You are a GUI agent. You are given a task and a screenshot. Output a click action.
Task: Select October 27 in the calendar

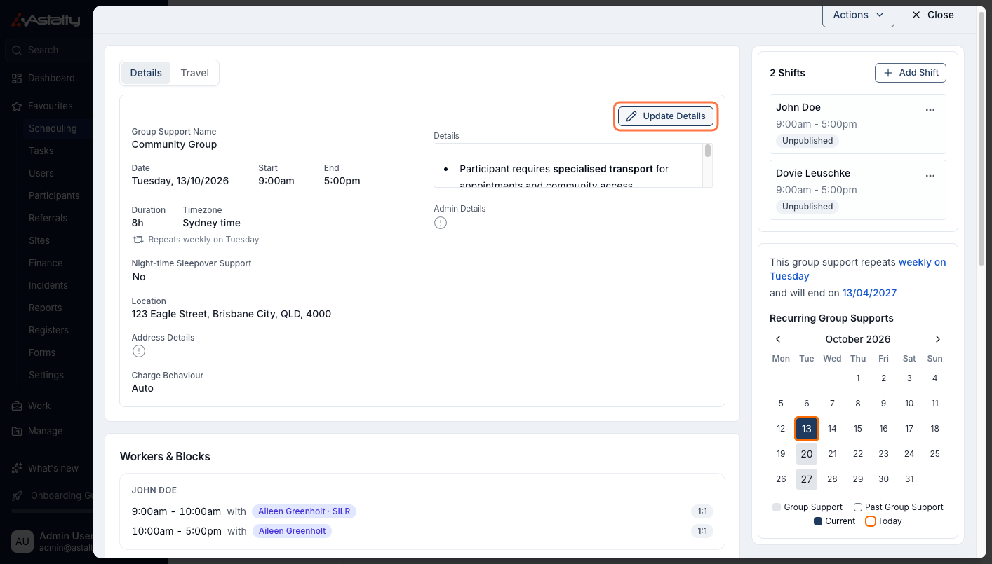(x=807, y=479)
